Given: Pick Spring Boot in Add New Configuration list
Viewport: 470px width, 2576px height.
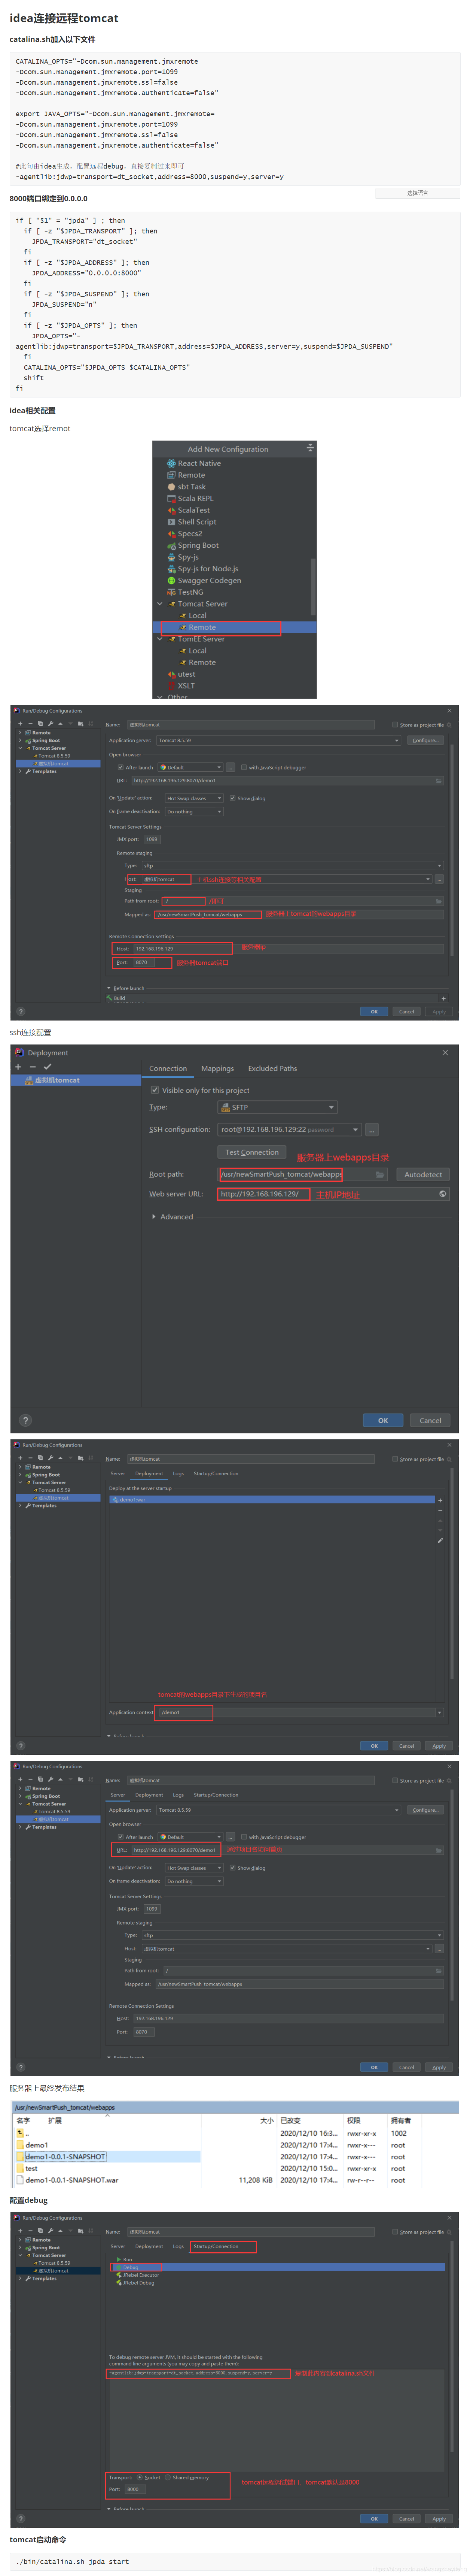Looking at the screenshot, I should tap(198, 545).
